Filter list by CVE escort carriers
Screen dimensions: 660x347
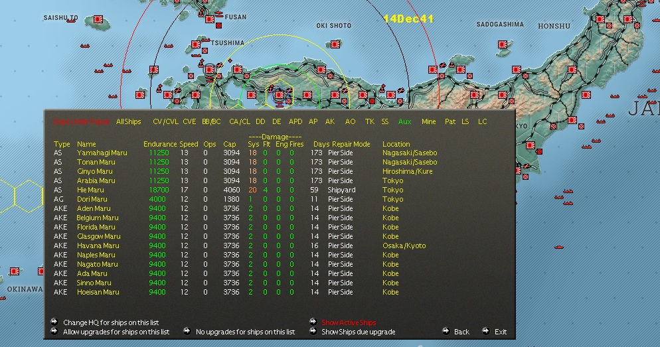click(x=189, y=121)
